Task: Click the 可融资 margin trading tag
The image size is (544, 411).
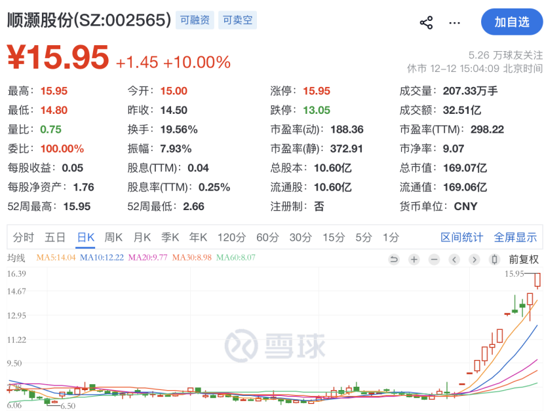Action: point(195,20)
